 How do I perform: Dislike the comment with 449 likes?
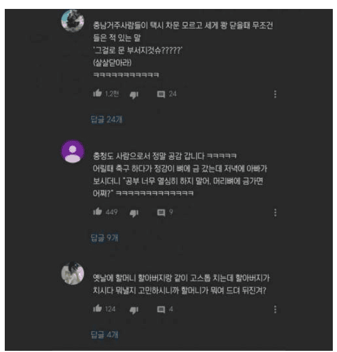134,213
